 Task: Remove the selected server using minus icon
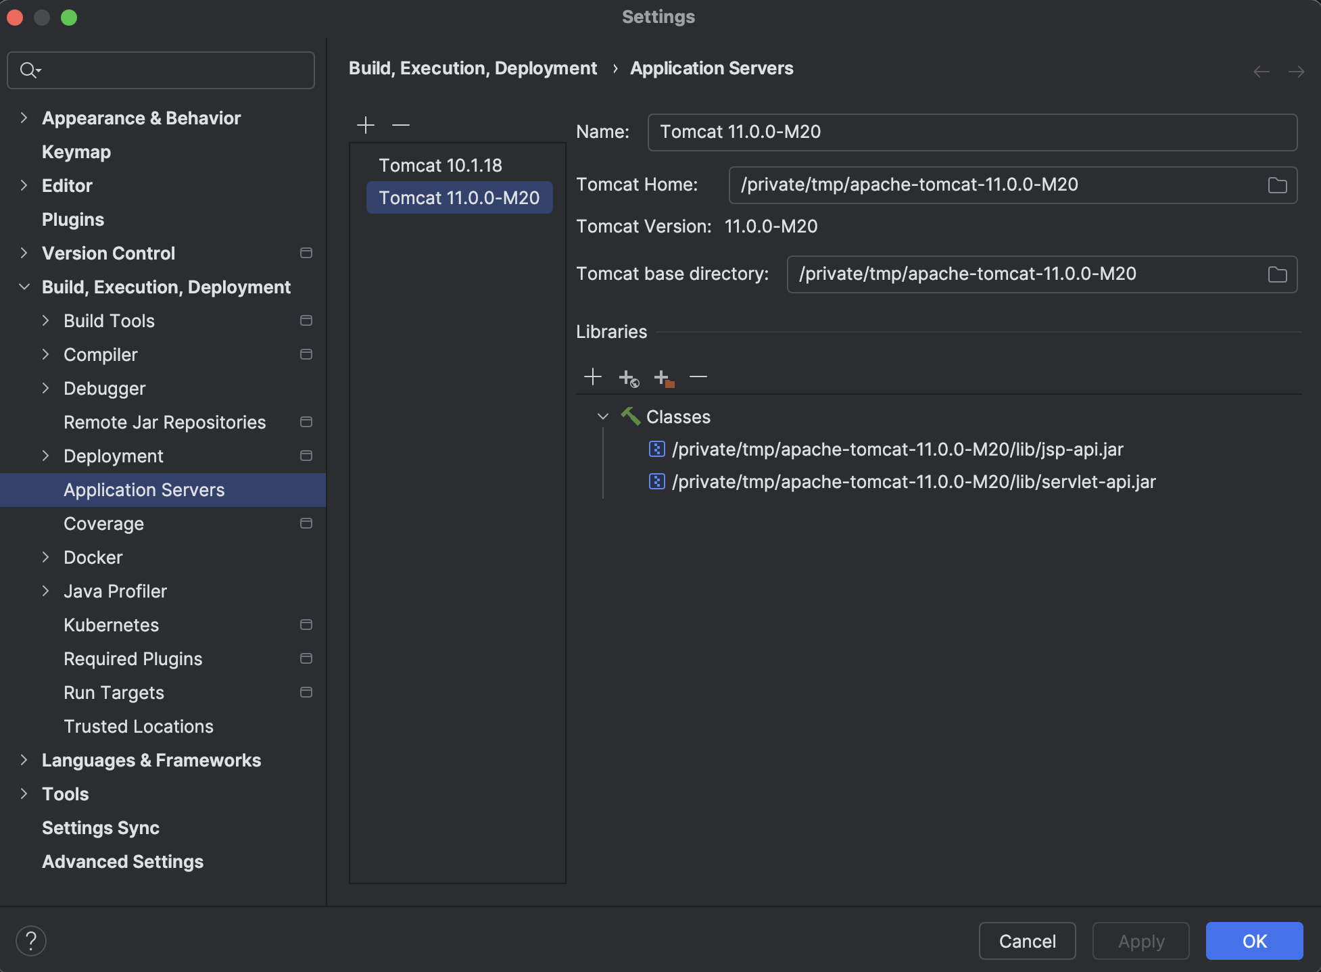coord(400,126)
